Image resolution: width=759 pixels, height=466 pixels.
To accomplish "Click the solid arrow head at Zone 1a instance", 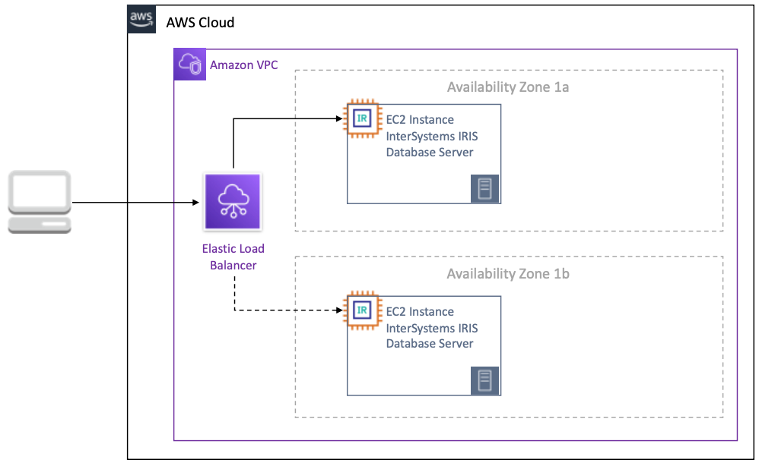I will 340,118.
